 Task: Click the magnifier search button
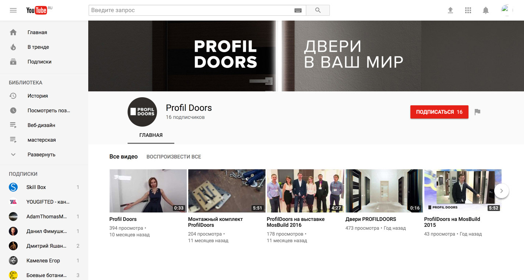click(x=318, y=10)
